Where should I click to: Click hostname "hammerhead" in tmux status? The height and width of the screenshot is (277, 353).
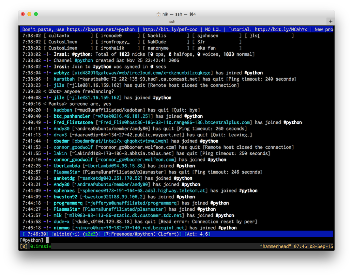[276, 246]
